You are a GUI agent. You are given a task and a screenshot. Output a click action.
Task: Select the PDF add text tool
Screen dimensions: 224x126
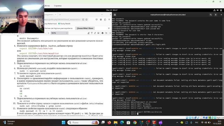92,33
